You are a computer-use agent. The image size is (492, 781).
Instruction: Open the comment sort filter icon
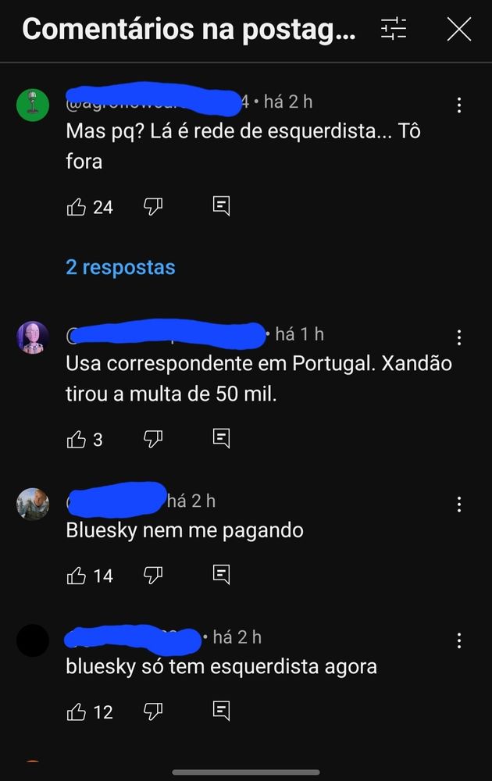point(394,29)
